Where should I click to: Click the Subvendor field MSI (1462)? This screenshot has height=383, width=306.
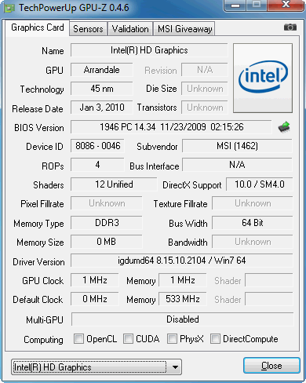pyautogui.click(x=237, y=146)
